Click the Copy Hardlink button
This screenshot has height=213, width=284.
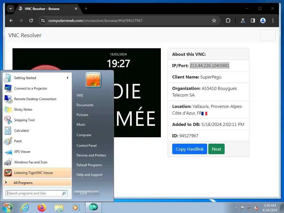click(190, 149)
